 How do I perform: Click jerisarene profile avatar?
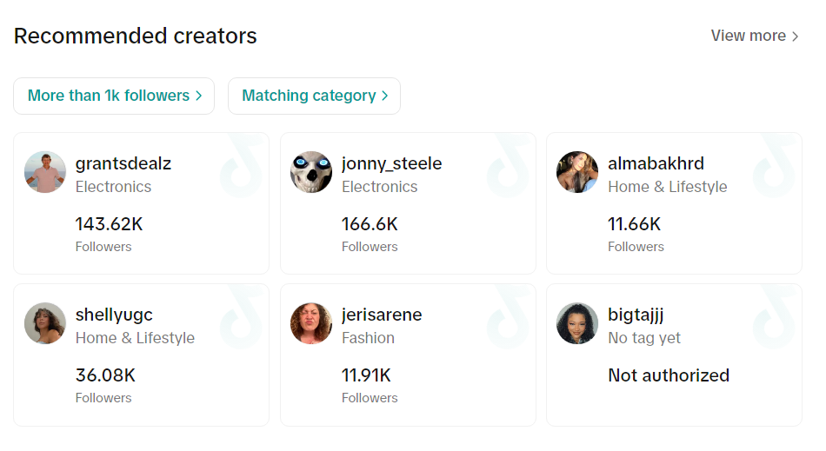pyautogui.click(x=311, y=323)
